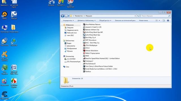Click the Mafia 2 Город грехов item
This screenshot has width=181, height=101.
tap(91, 53)
